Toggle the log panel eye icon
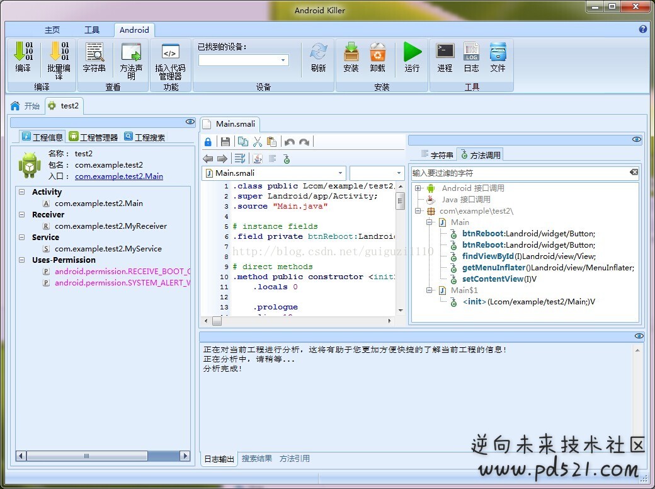The width and height of the screenshot is (655, 489). (639, 336)
